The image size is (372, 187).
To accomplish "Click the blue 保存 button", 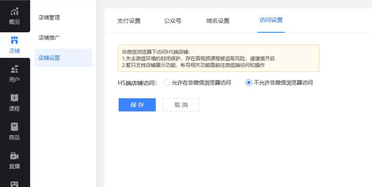I will coord(137,105).
